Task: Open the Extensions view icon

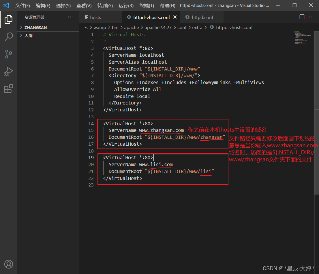Action: click(x=9, y=89)
